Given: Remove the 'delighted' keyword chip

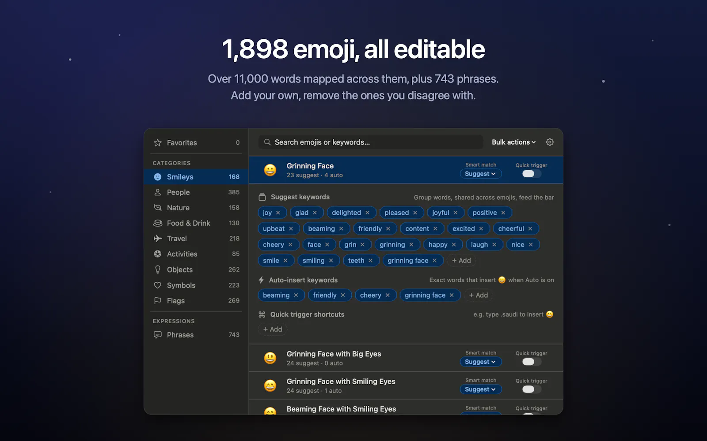Looking at the screenshot, I should [367, 213].
